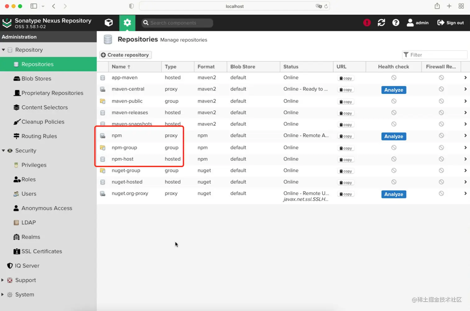The image size is (470, 311).
Task: Collapse the Repository tree section
Action: 3,50
